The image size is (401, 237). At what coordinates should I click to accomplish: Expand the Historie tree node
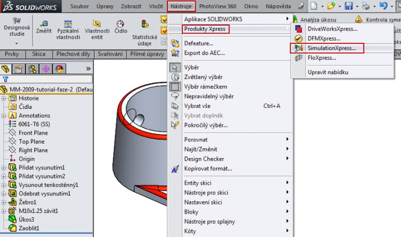tap(4, 98)
